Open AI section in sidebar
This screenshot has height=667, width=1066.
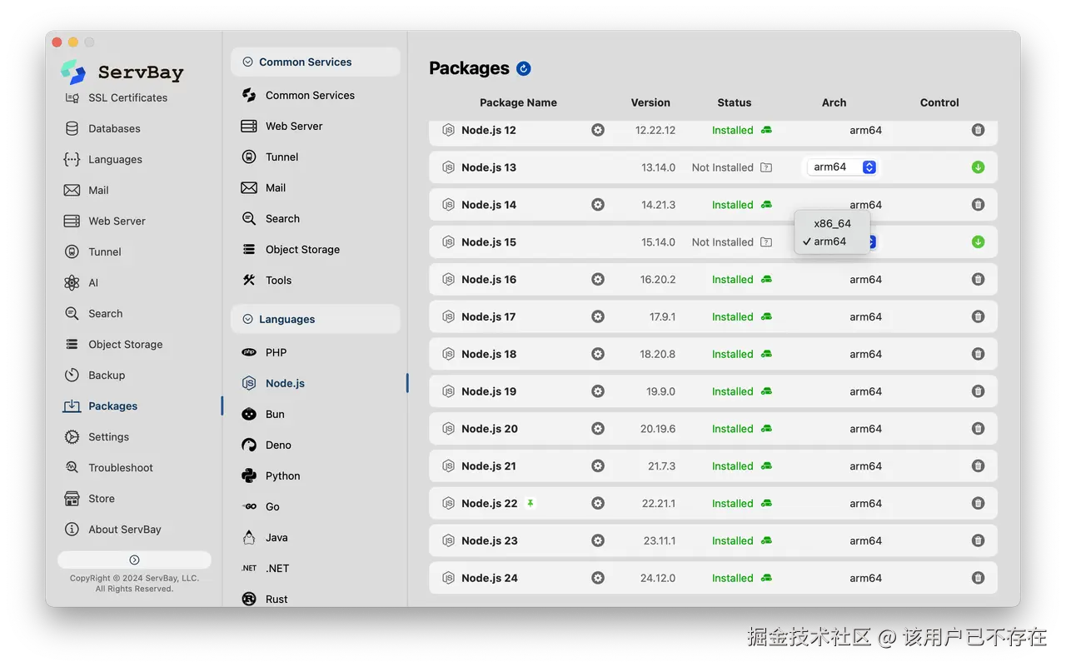(x=82, y=282)
